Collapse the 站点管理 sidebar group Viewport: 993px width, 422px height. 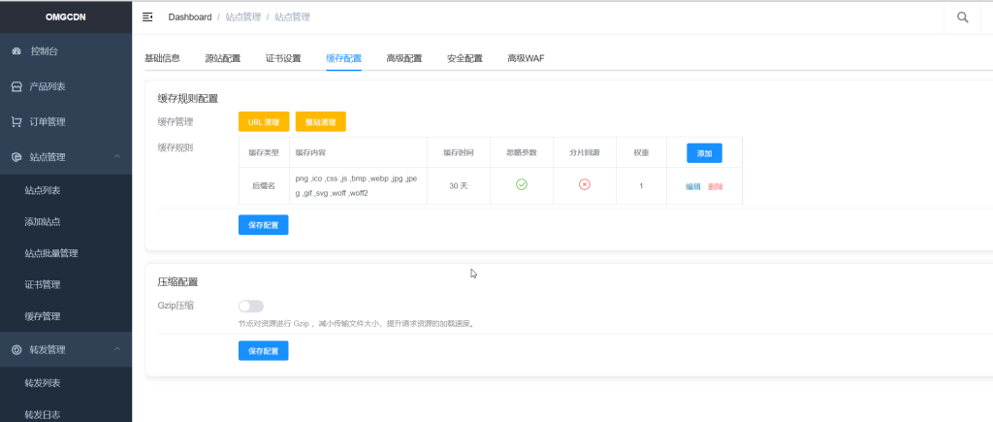pos(116,157)
